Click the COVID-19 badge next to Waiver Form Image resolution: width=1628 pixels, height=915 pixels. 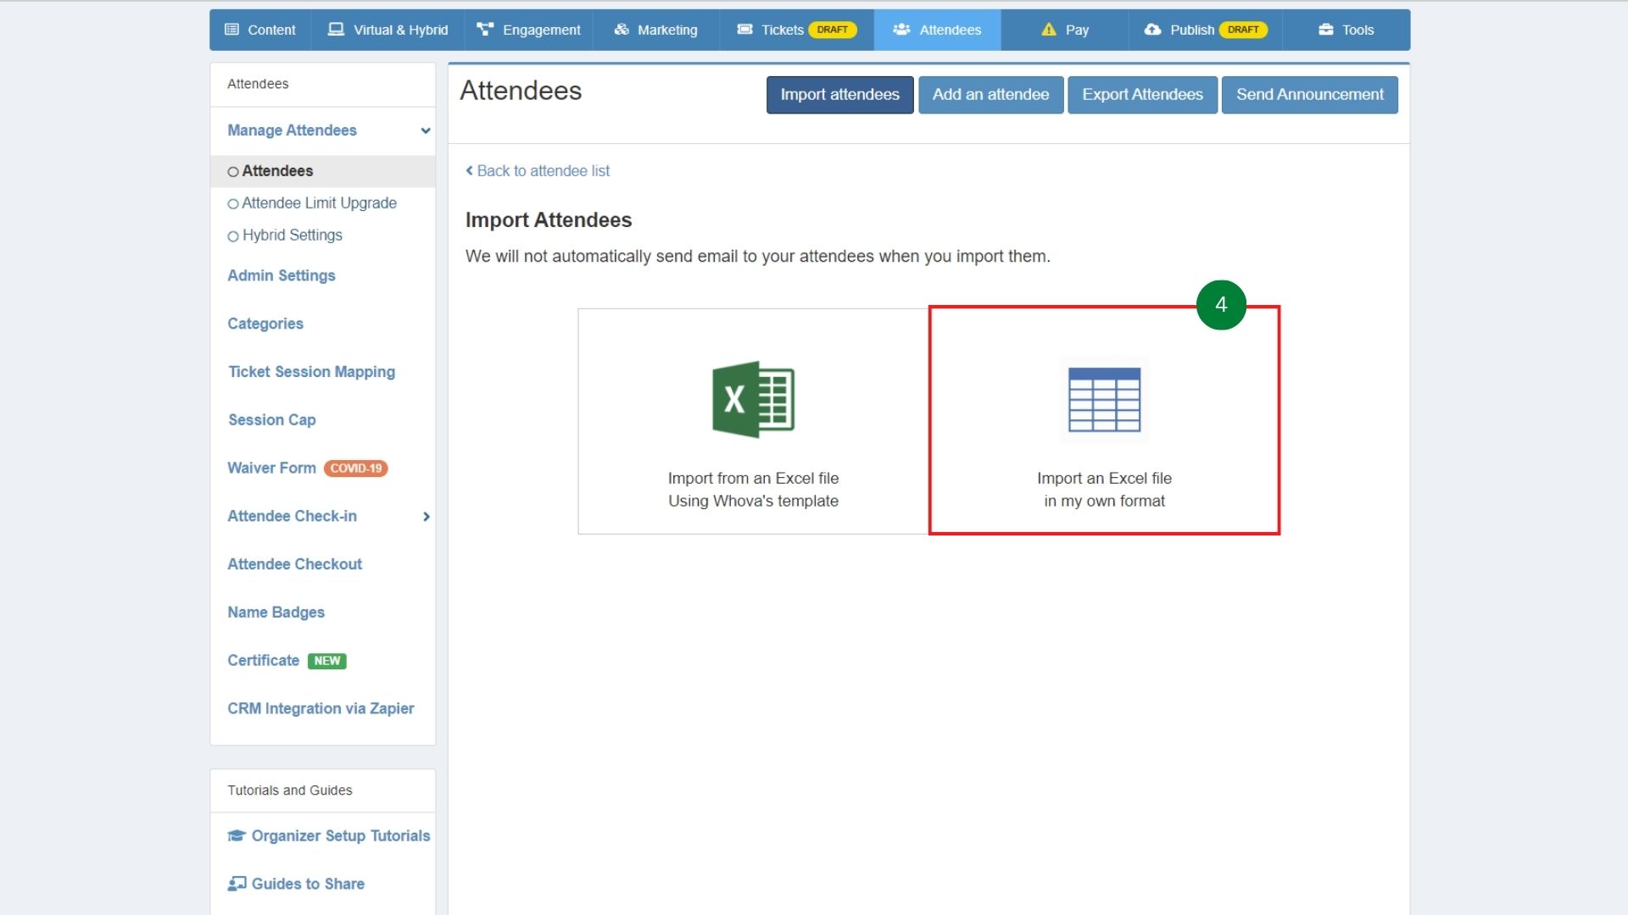point(356,469)
